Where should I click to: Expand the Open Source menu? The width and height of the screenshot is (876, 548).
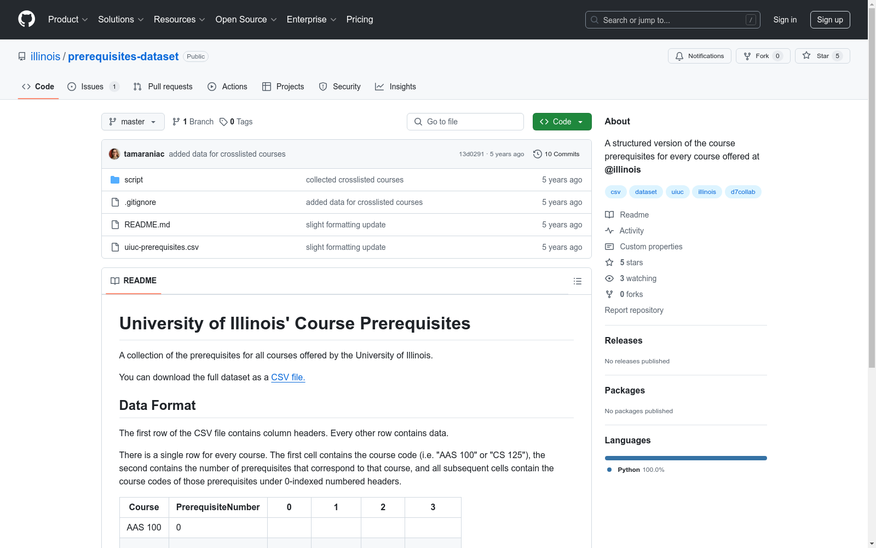[246, 20]
